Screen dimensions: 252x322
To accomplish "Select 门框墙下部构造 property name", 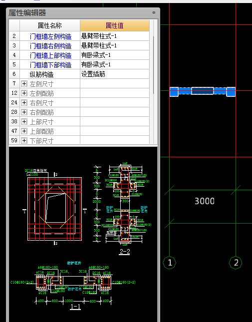I will [x=50, y=65].
